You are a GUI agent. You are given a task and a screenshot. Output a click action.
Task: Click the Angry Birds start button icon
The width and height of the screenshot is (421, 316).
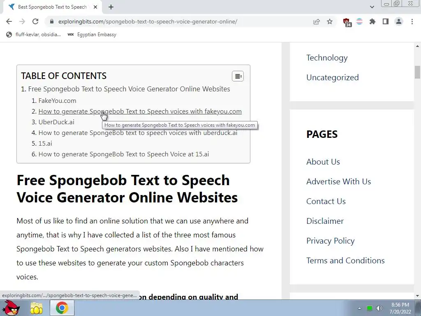click(x=11, y=308)
